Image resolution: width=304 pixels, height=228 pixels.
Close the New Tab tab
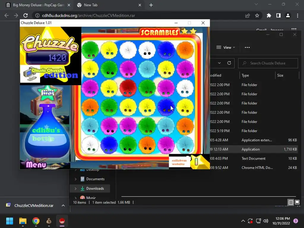click(140, 5)
